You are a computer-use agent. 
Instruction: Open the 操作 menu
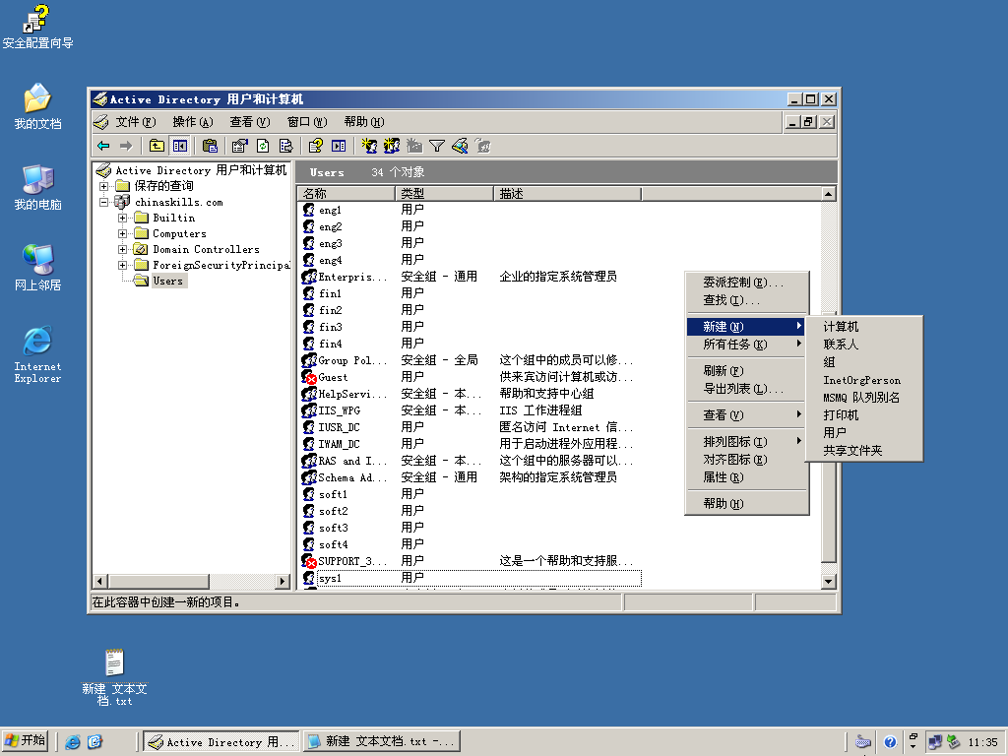(193, 121)
